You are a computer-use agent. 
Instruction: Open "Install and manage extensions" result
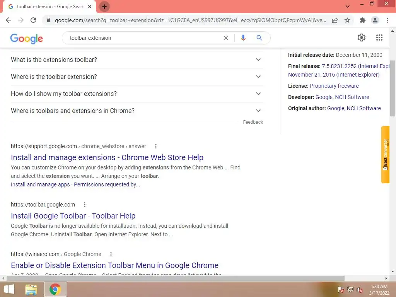pos(107,157)
